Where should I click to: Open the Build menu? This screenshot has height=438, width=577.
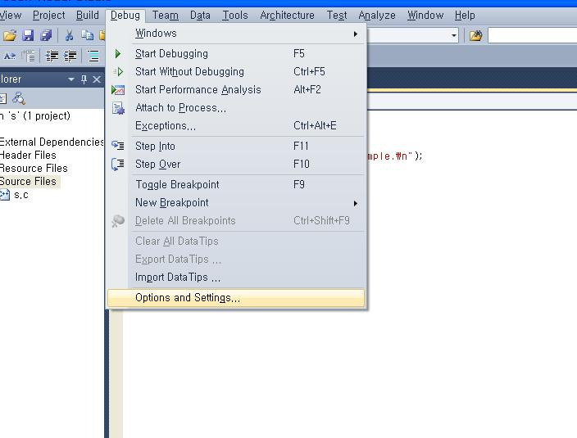point(88,16)
